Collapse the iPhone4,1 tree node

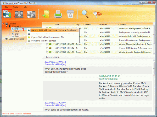6,26
